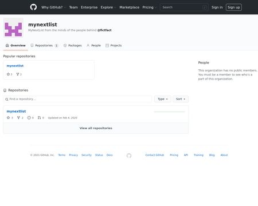Focus the top Search field
Image resolution: width=258 pixels, height=206 pixels.
pyautogui.click(x=184, y=7)
